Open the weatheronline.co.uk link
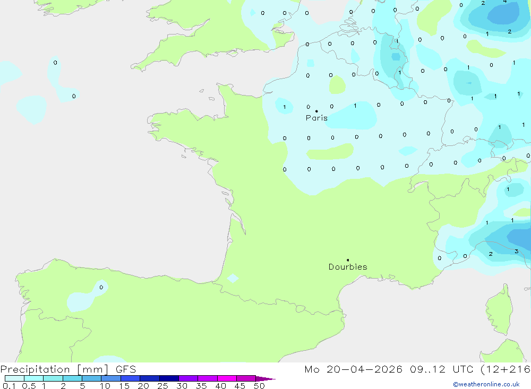The image size is (531, 389). tap(486, 384)
